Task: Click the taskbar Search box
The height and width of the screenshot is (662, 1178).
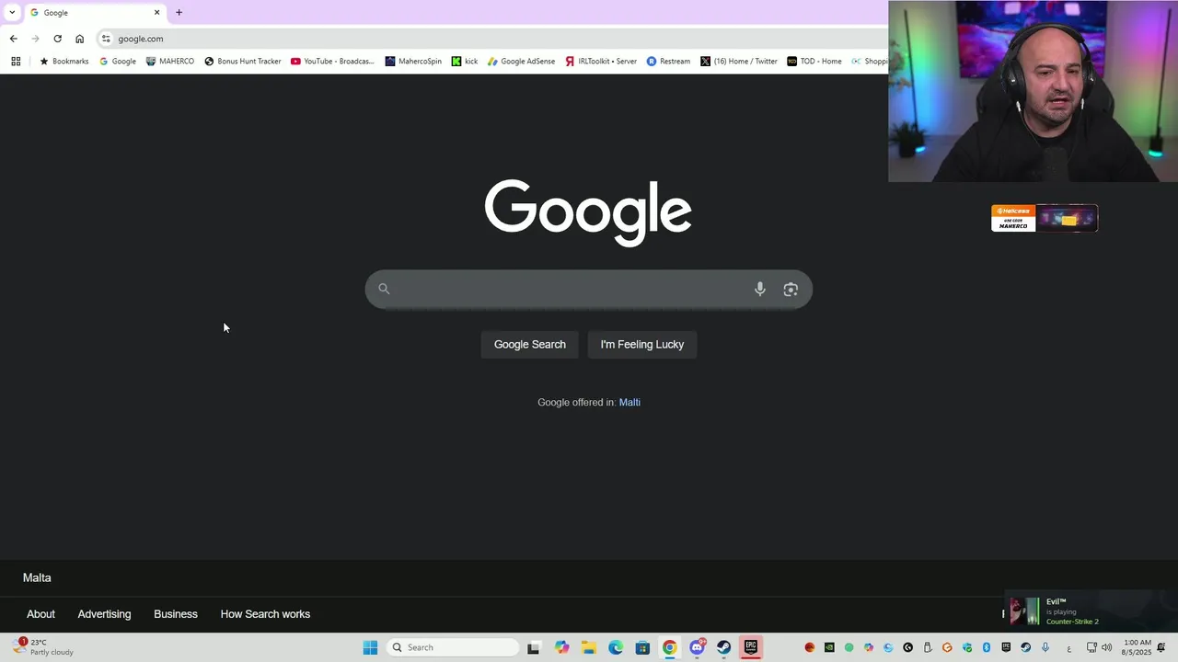Action: pos(454,647)
